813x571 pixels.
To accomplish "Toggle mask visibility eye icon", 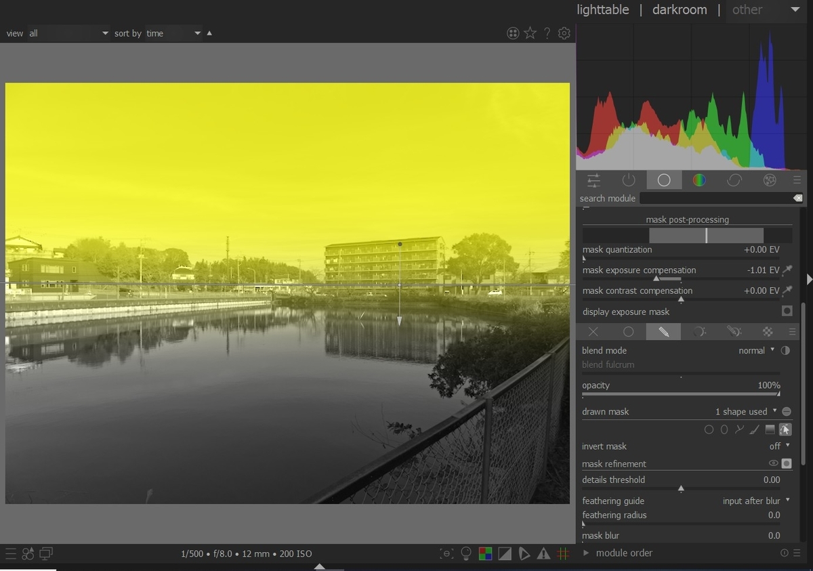I will point(773,463).
